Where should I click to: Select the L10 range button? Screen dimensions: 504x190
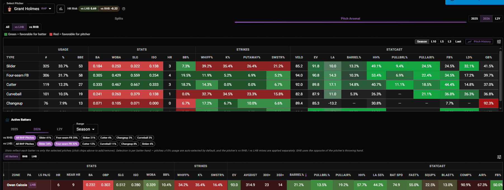coord(434,42)
